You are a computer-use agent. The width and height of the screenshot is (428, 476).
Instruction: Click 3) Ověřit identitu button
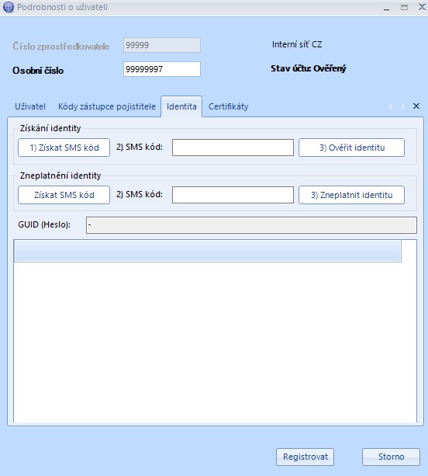351,148
